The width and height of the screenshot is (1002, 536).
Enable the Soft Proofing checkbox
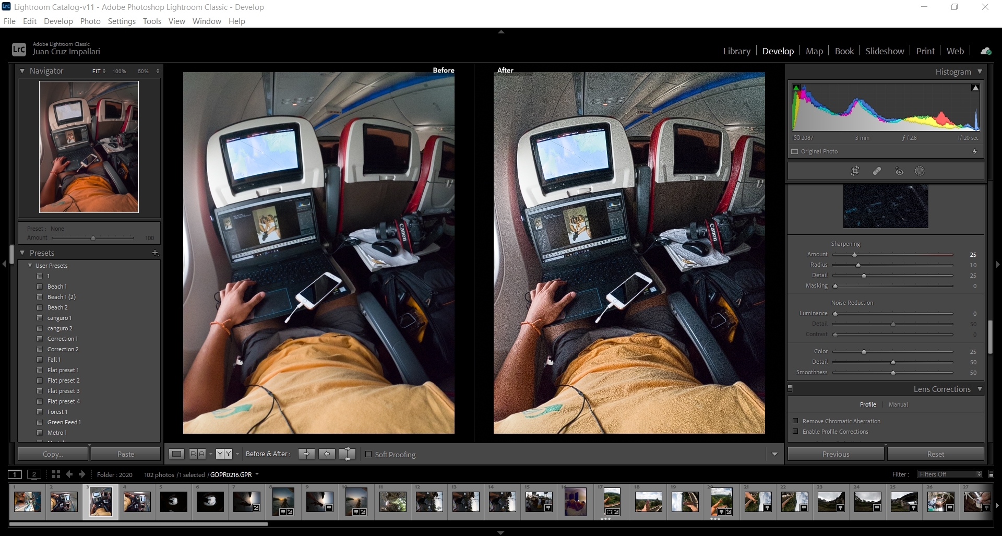368,454
